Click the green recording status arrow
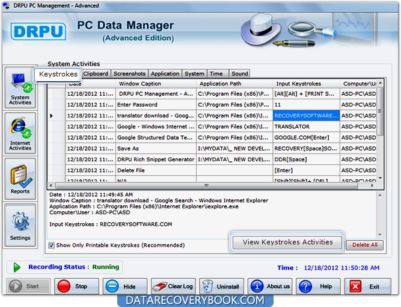This screenshot has height=307, width=401. point(17,267)
